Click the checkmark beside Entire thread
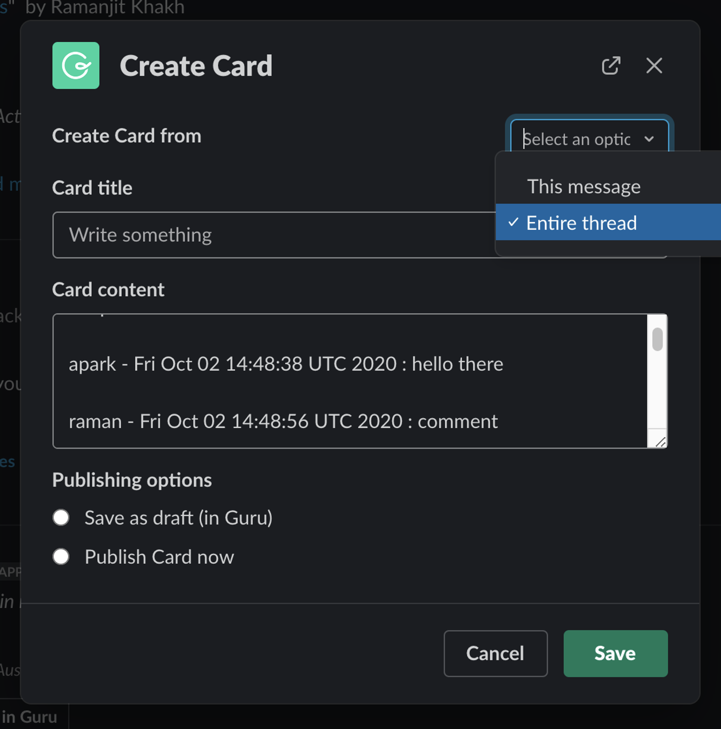This screenshot has width=721, height=729. pyautogui.click(x=513, y=222)
